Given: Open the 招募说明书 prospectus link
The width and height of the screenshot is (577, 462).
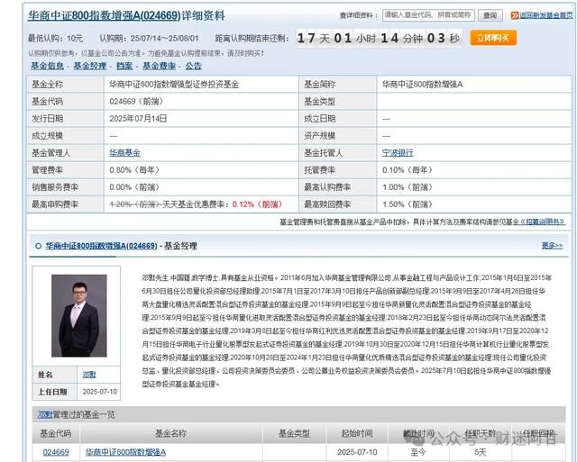Looking at the screenshot, I should [544, 222].
